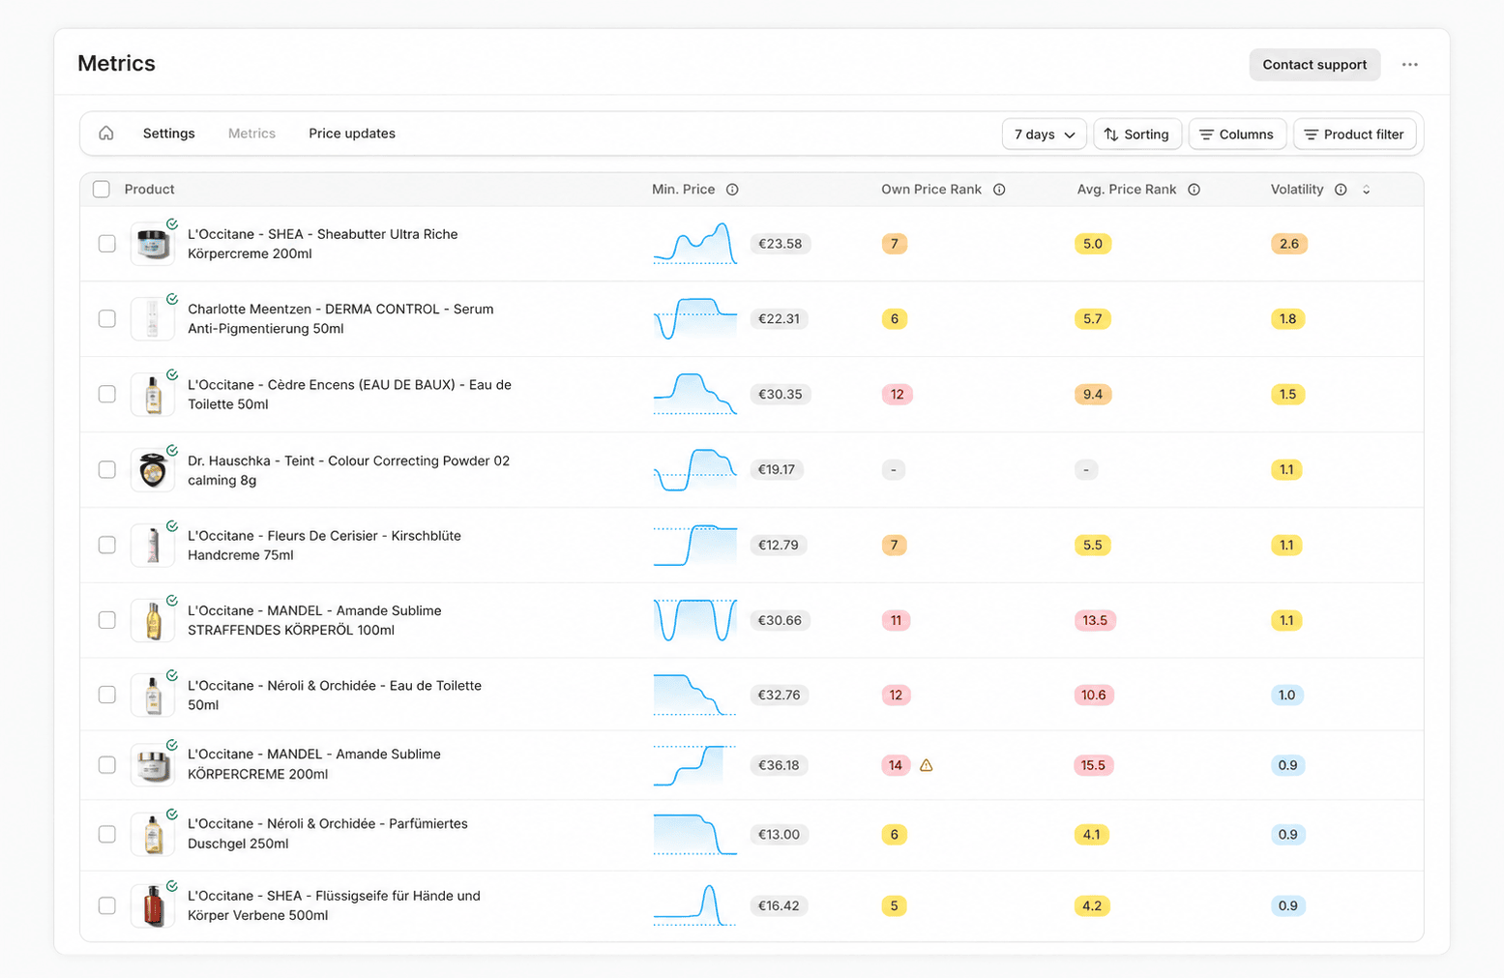Screen dimensions: 1504x978
Task: Tick the checkbox for Cèdre Encens Eau de Toilette
Action: (x=107, y=395)
